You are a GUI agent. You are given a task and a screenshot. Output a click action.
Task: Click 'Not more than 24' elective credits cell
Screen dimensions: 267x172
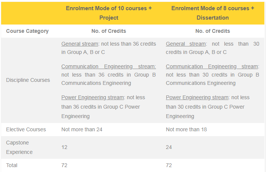pos(82,130)
